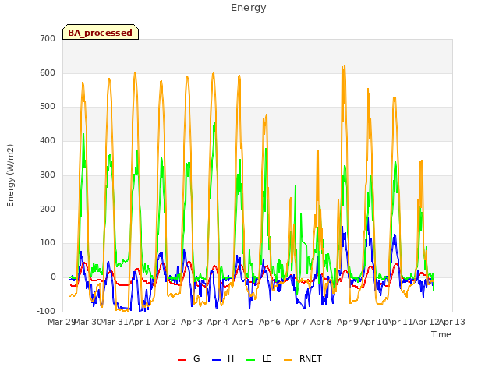Image resolution: width=499 pixels, height=374 pixels.
Task: Click the blue H legend swatch
Action: (x=216, y=360)
